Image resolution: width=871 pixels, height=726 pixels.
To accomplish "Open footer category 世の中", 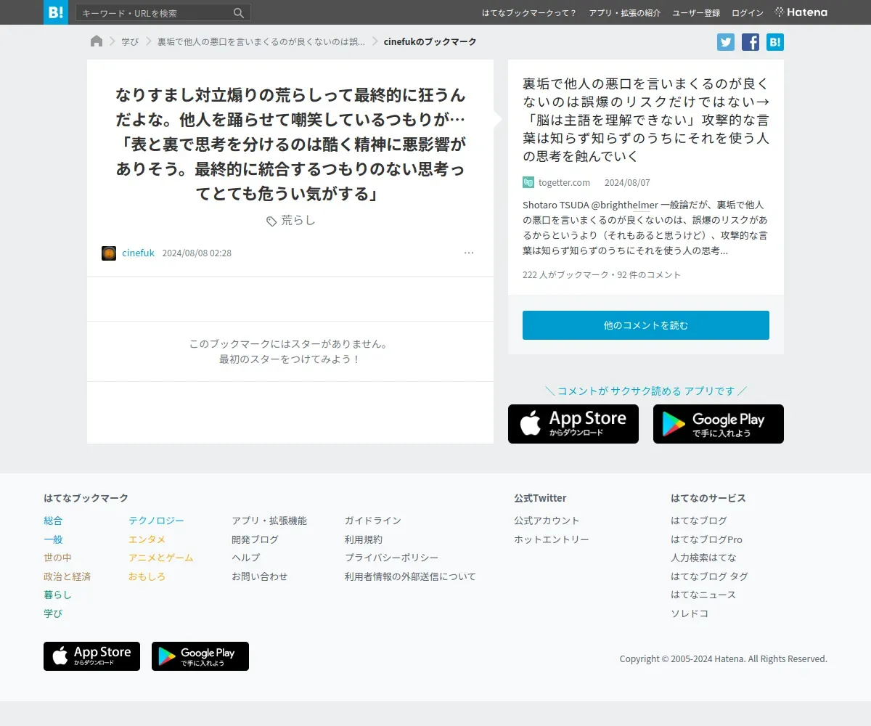I will (58, 558).
